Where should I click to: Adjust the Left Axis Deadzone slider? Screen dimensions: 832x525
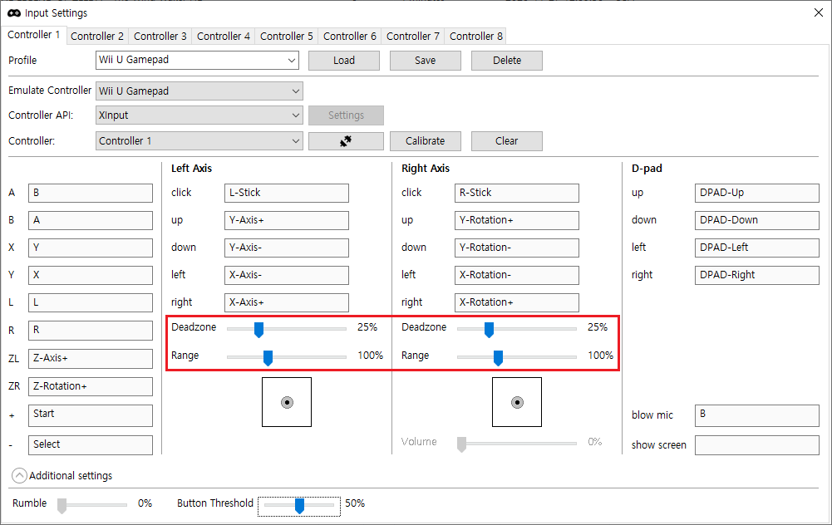tap(258, 330)
